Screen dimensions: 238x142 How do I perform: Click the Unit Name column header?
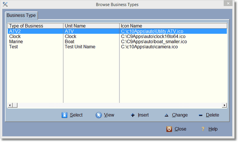91,26
